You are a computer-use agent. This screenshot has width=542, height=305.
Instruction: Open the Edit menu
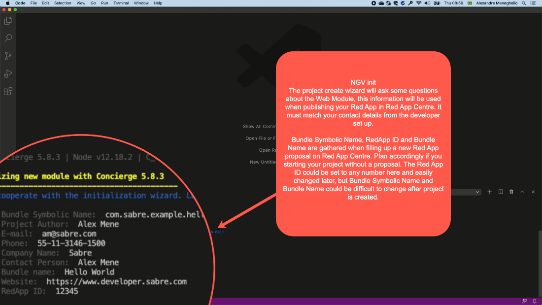pyautogui.click(x=45, y=3)
